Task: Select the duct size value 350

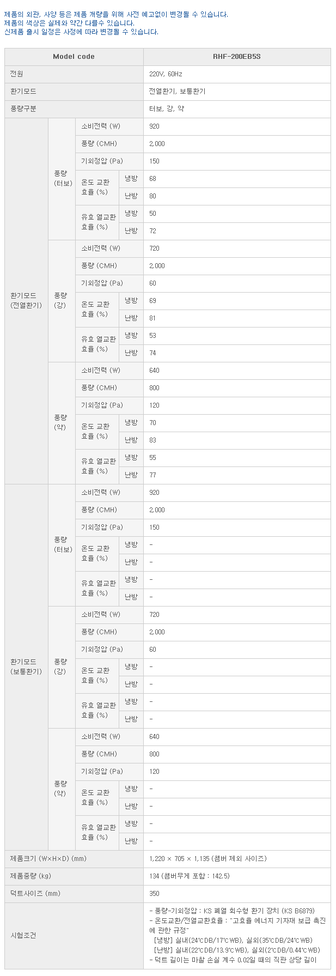Action: point(155,894)
